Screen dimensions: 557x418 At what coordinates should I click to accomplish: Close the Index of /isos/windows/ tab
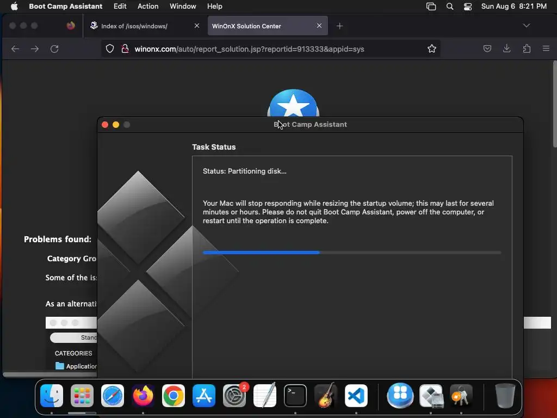[x=197, y=26]
